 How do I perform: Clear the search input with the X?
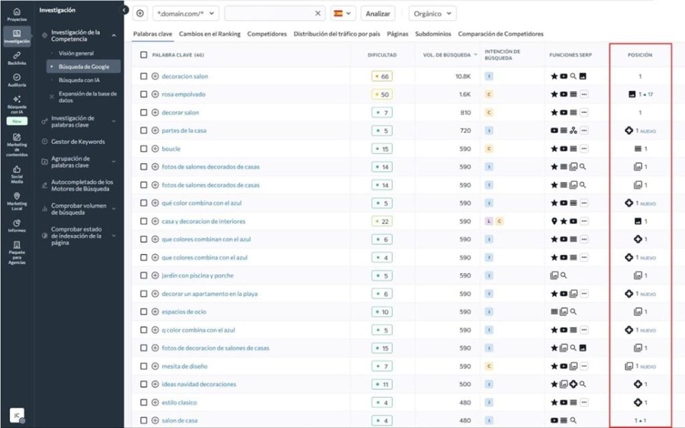tap(318, 13)
